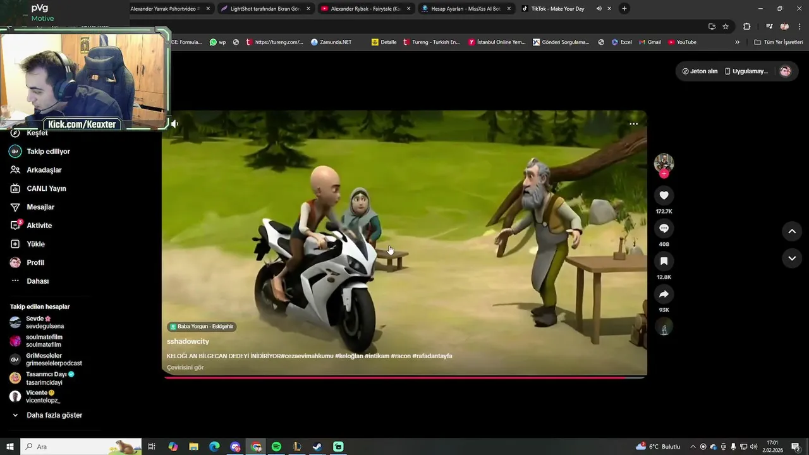
Task: Open vicentelopz_ followed account
Action: pyautogui.click(x=35, y=396)
